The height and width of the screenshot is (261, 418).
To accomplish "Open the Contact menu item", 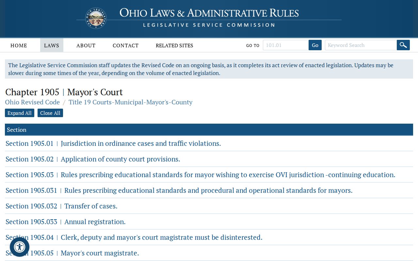I will click(126, 45).
